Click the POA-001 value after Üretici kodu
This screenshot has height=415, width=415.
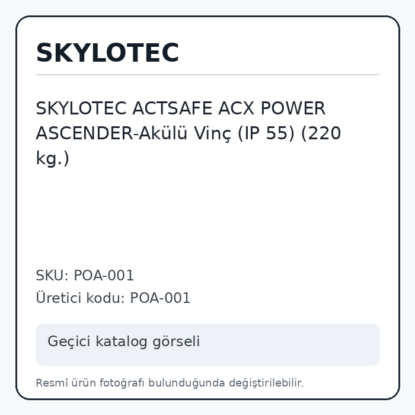coord(160,298)
